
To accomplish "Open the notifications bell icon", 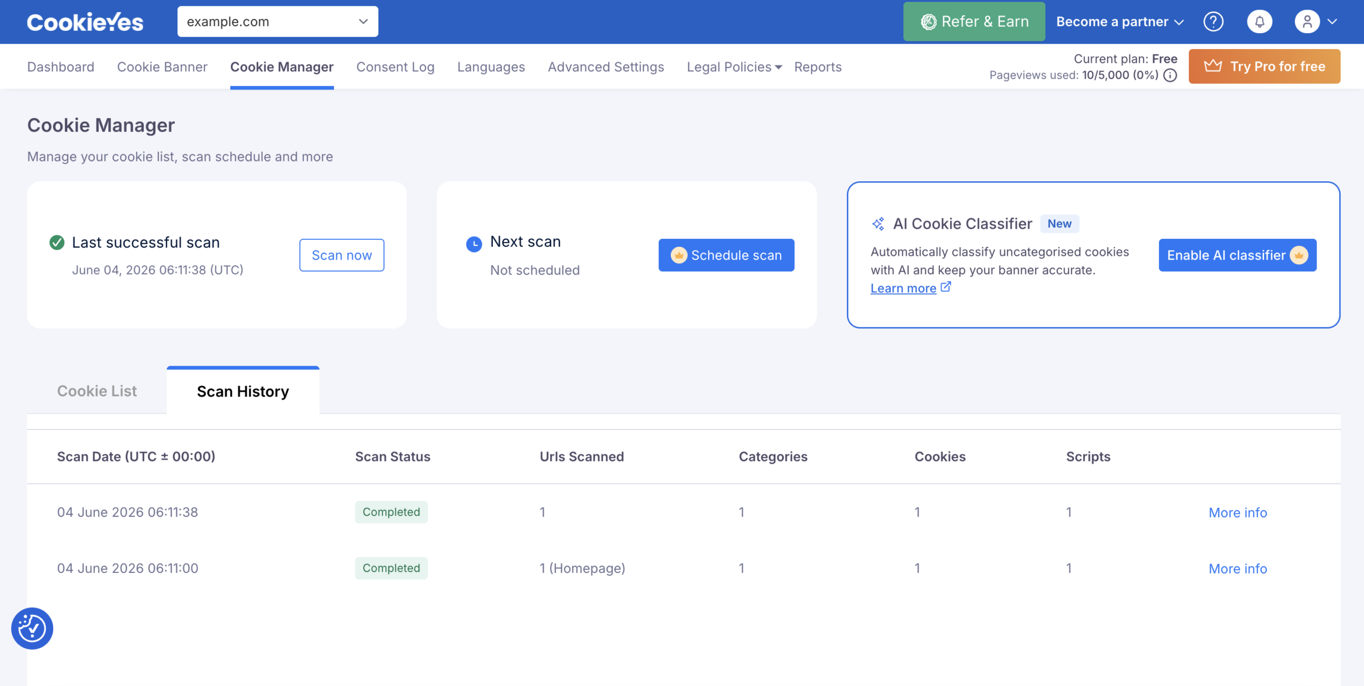I will click(x=1260, y=22).
